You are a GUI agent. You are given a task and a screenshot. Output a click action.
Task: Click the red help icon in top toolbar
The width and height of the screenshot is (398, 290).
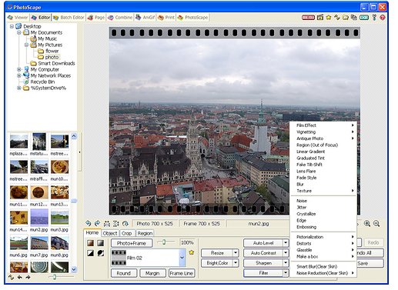tap(383, 18)
